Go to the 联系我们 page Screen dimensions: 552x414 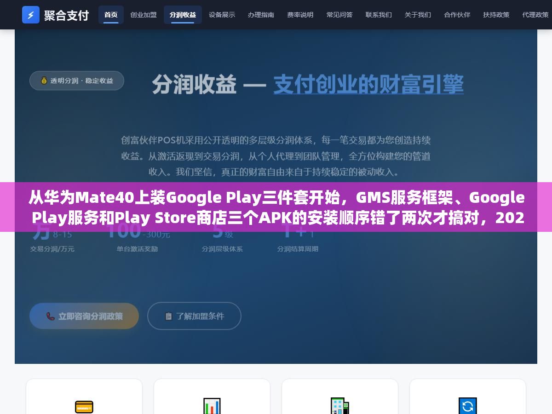click(x=379, y=15)
